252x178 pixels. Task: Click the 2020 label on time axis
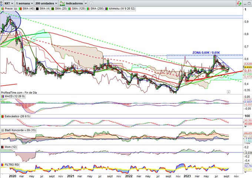pos(13,176)
